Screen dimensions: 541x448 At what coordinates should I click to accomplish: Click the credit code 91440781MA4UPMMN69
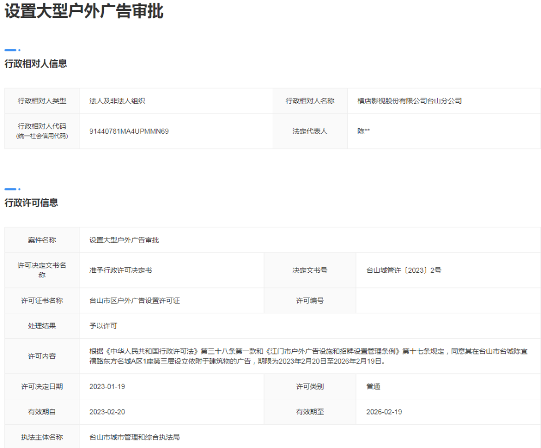129,130
